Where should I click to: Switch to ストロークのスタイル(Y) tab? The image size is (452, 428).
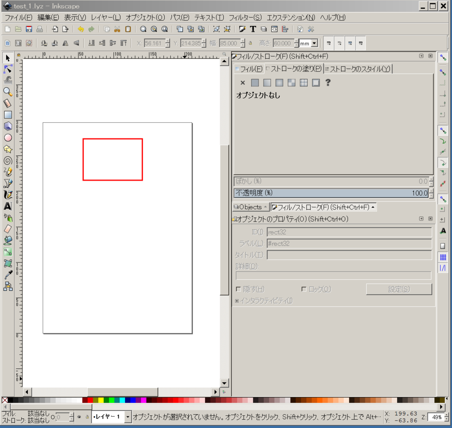[x=358, y=69]
